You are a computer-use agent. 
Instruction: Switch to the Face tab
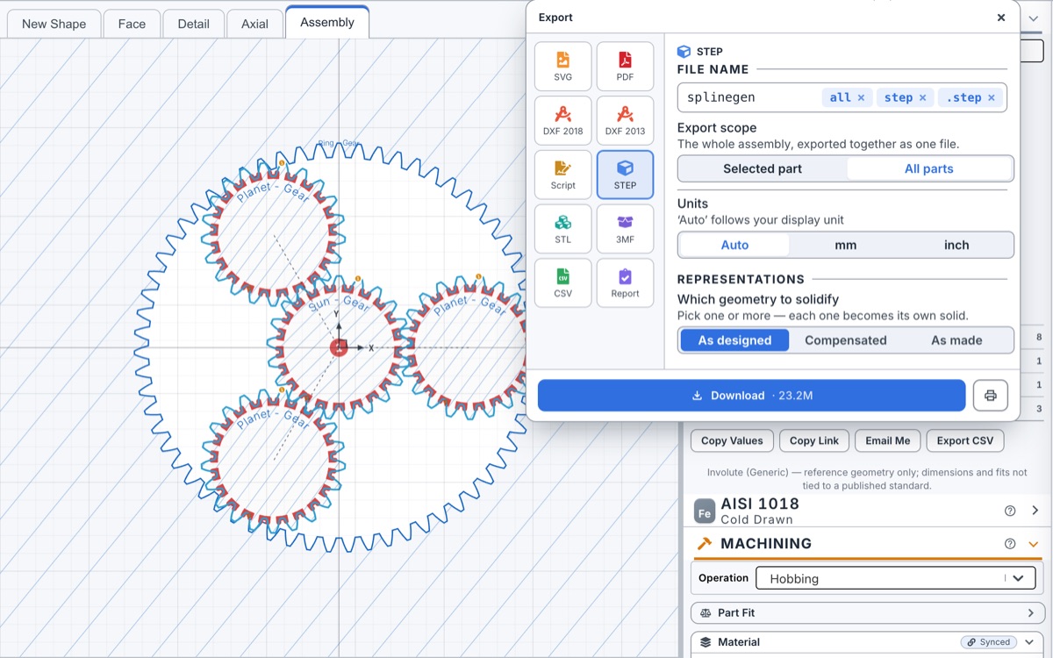tap(132, 24)
